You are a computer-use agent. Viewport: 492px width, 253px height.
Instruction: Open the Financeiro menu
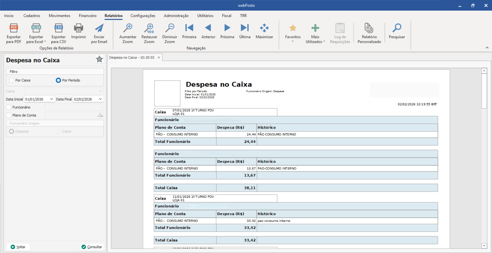tap(88, 16)
